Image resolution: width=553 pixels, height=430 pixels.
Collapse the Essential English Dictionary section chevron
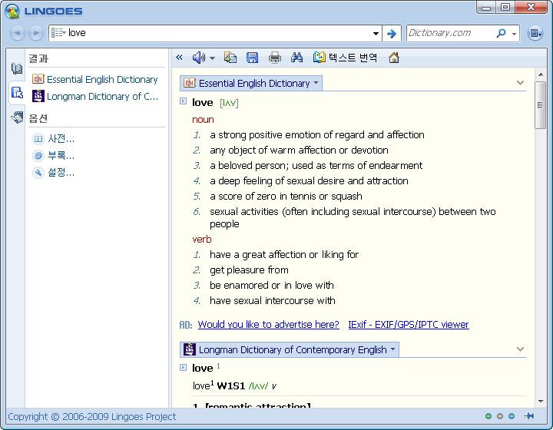coord(520,83)
